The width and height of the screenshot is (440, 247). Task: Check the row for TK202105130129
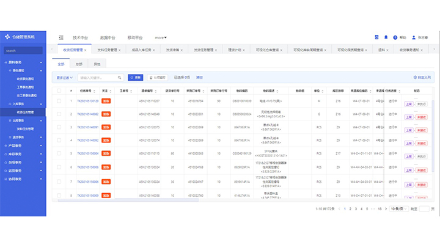coord(59,101)
